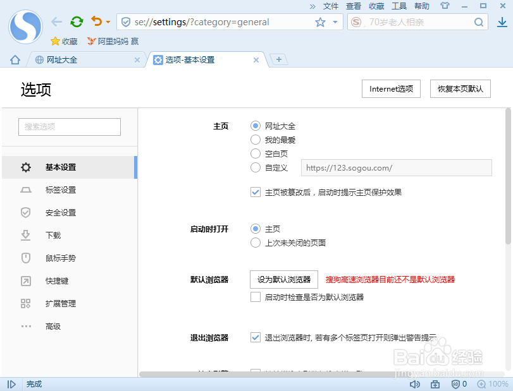Screen dimensions: 513x391
Task: Click the home icon on tab bar
Action: [x=15, y=60]
